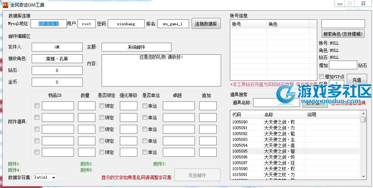Click the 钻石 amount field in mail editor

(x=57, y=70)
